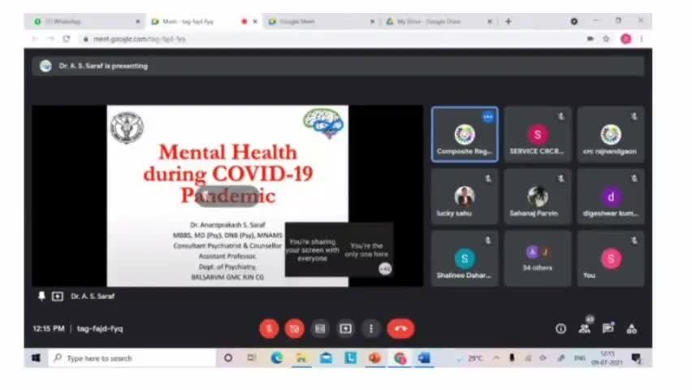This screenshot has height=390, width=692.
Task: Expand the system tray hidden icons chevron
Action: (496, 358)
